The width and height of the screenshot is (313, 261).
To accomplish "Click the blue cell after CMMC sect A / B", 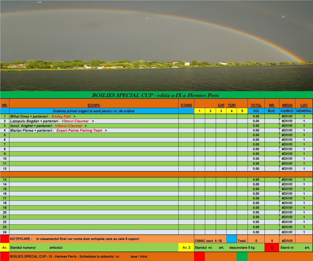I will (231, 239).
